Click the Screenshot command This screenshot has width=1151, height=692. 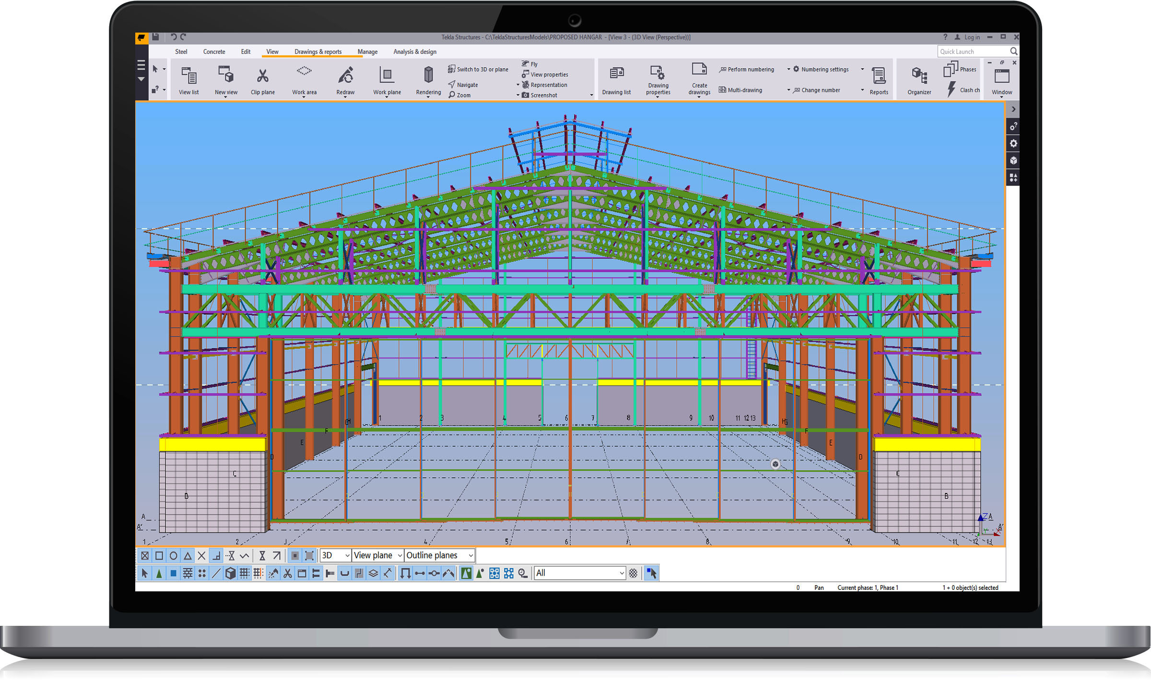540,95
